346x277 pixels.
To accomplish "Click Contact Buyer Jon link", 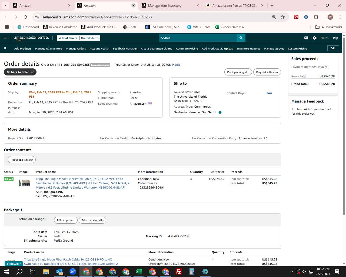I will (x=269, y=93).
